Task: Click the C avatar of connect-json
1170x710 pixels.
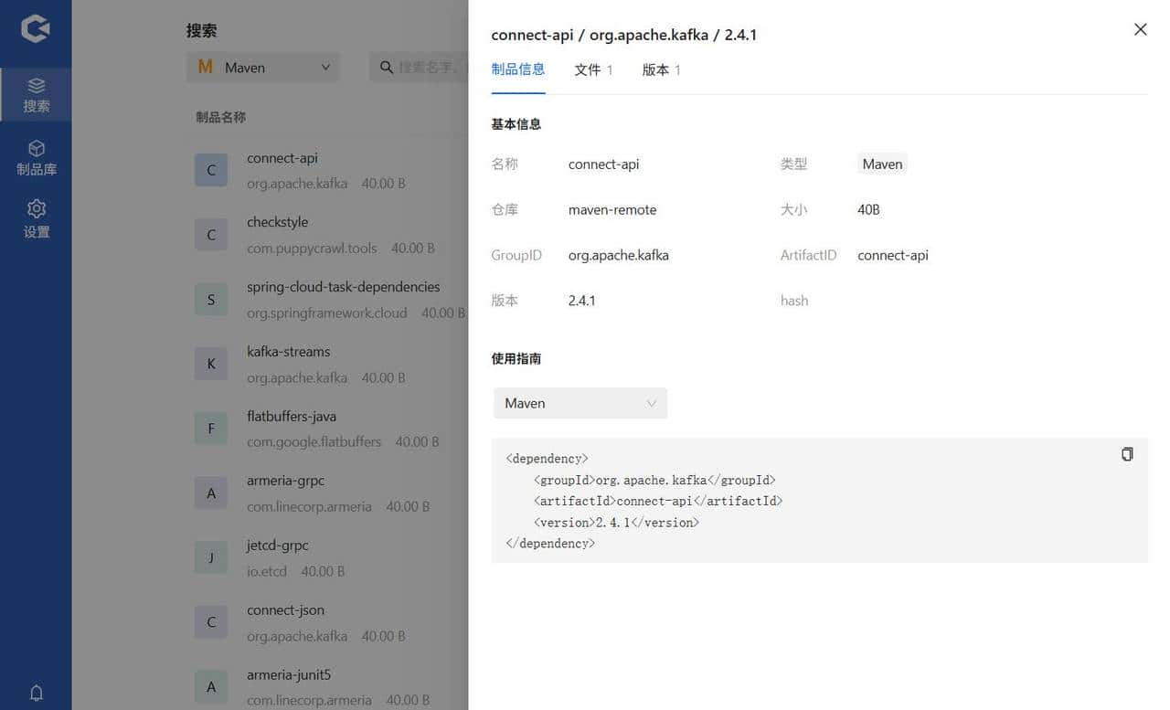Action: tap(211, 622)
